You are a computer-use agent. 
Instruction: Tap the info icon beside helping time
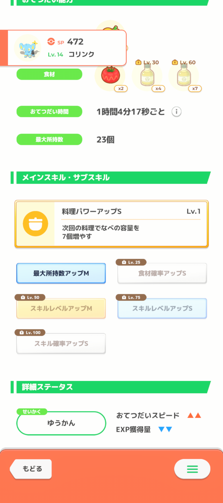tap(177, 111)
